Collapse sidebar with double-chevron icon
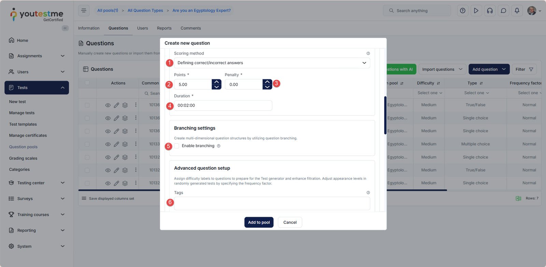This screenshot has height=267, width=546. [65, 28]
